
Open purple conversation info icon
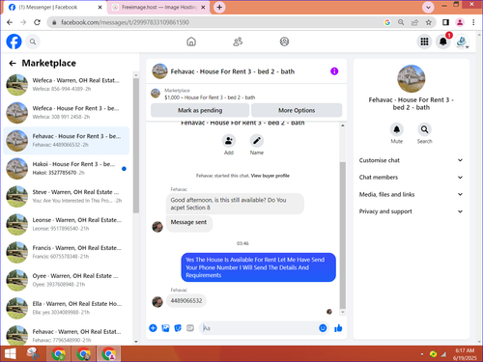pos(334,71)
